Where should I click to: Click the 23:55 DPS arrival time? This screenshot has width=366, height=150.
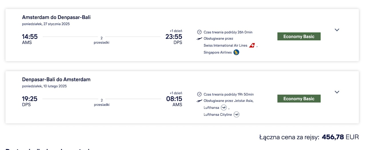point(174,39)
